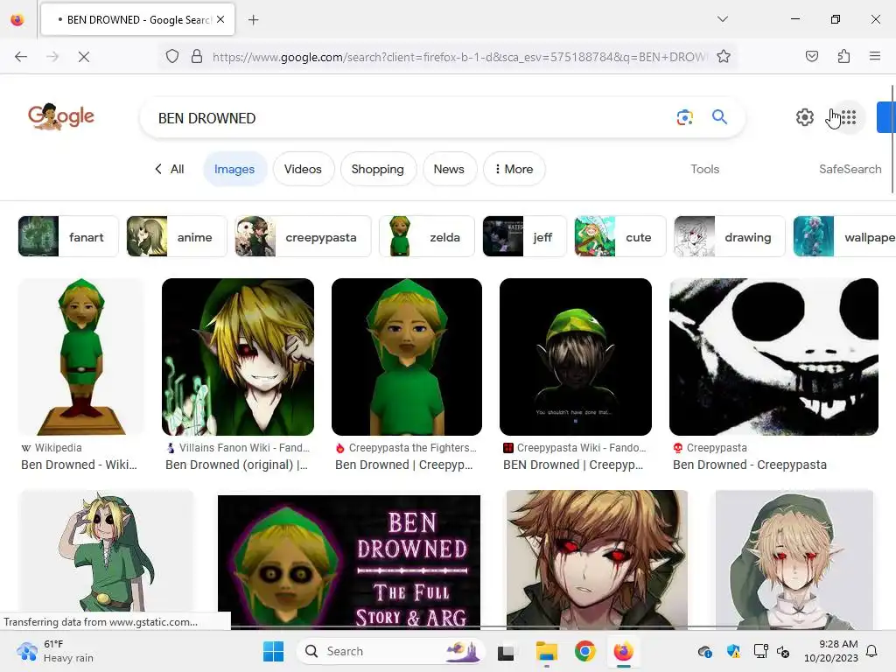Switch to the News tab
This screenshot has height=672, width=896.
coord(449,169)
